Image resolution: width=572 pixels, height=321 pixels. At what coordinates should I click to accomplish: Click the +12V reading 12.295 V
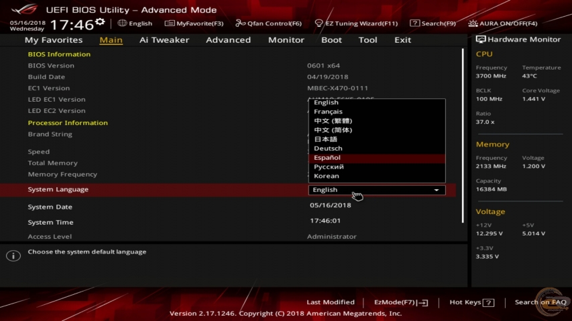point(489,233)
